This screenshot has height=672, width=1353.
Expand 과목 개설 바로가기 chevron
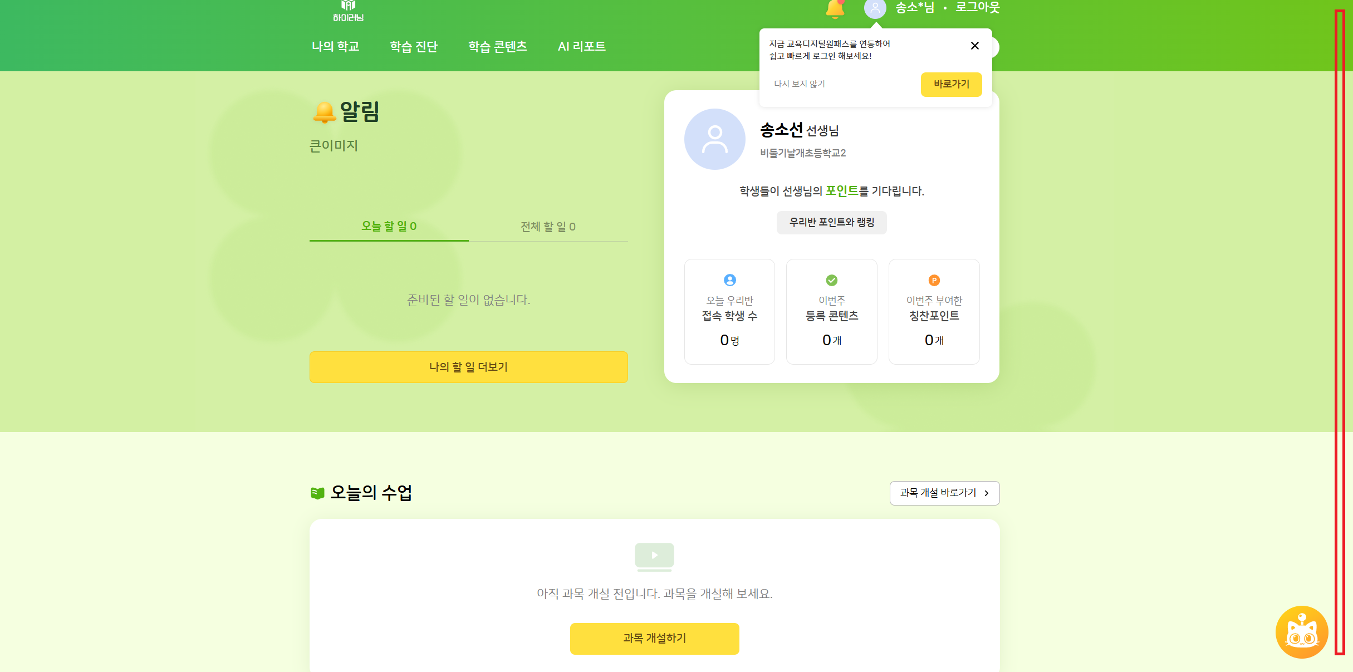coord(986,493)
